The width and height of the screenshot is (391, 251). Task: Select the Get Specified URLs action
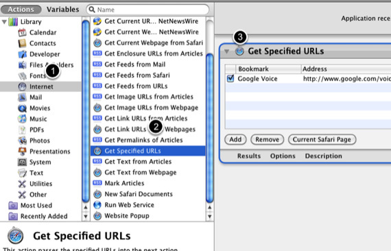pos(148,151)
